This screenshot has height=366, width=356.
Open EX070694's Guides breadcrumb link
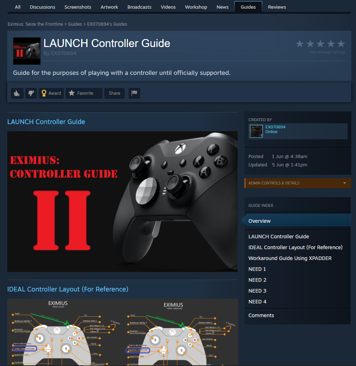click(x=107, y=24)
